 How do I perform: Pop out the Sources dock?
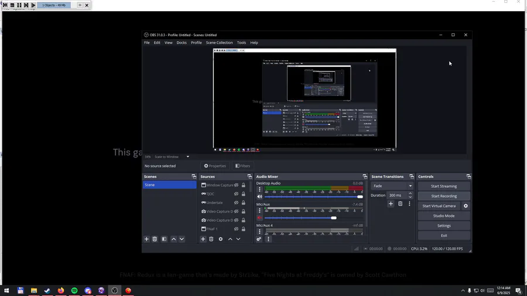point(249,177)
